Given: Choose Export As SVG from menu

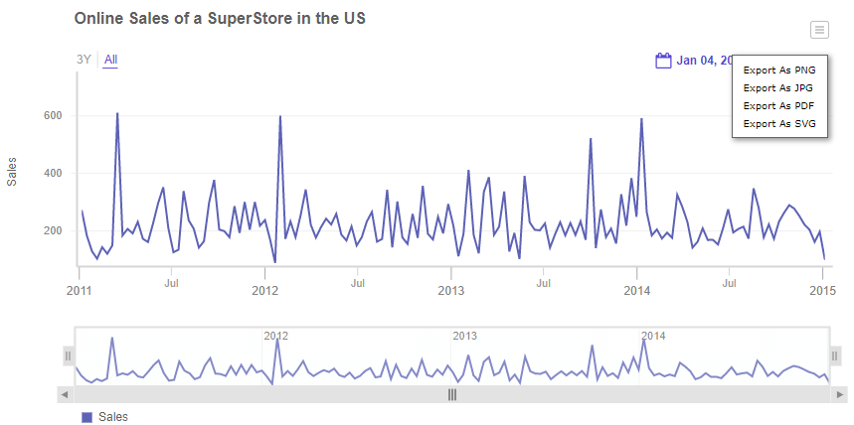Looking at the screenshot, I should [779, 124].
